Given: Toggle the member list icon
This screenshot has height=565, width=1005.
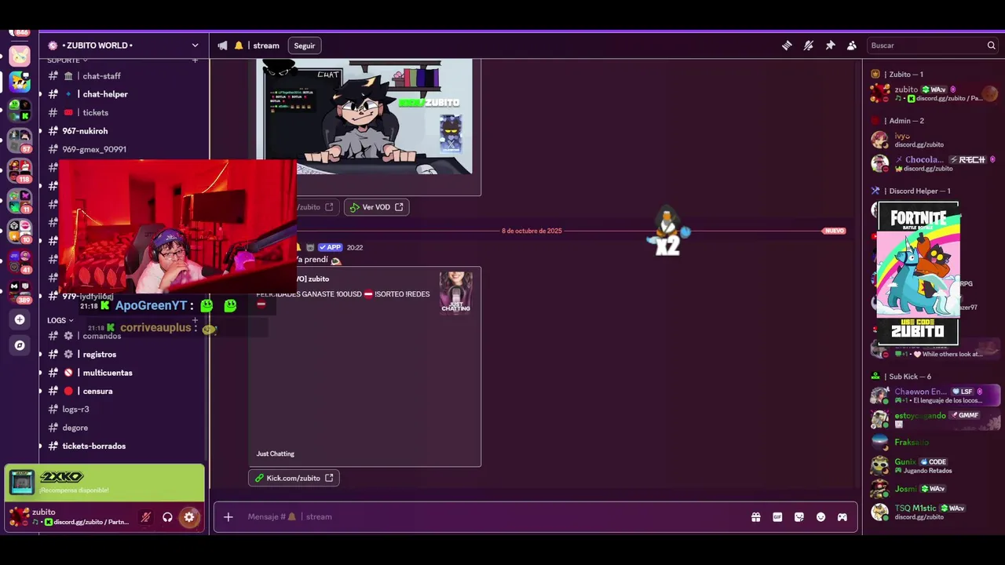Looking at the screenshot, I should (x=851, y=46).
